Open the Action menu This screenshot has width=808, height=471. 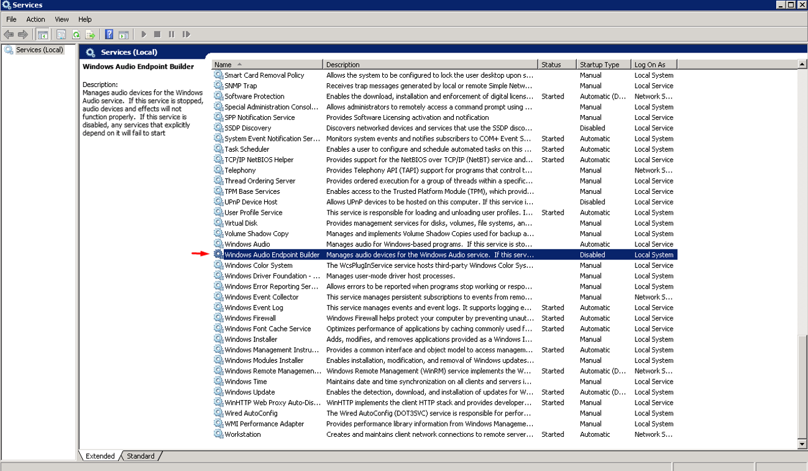[35, 20]
